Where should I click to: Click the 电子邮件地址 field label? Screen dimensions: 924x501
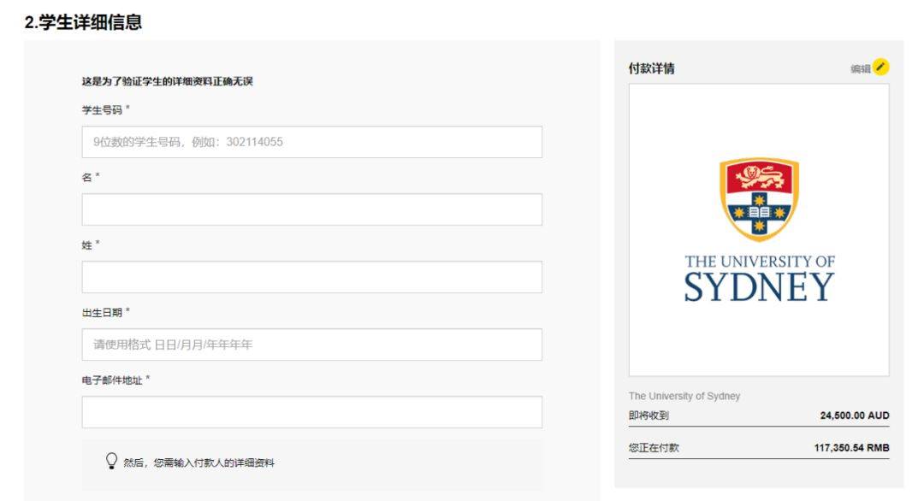point(112,380)
